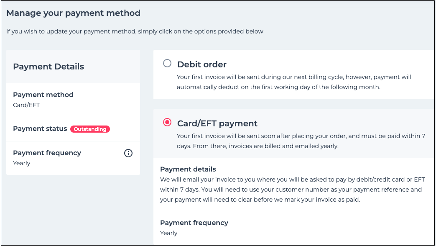The width and height of the screenshot is (436, 246).
Task: Click Yearly under right-side Payment frequency
Action: click(169, 233)
